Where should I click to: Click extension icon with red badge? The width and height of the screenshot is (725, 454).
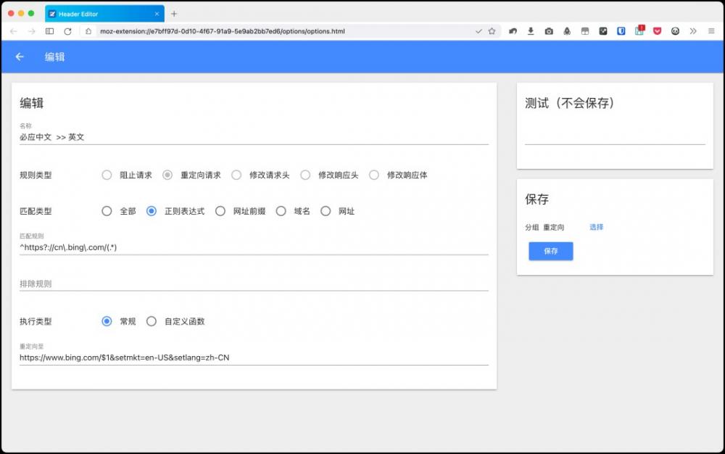click(x=639, y=30)
